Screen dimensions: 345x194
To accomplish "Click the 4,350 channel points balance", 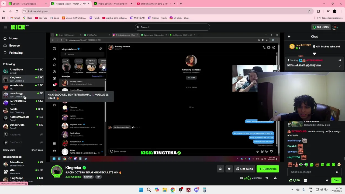I will (294, 181).
